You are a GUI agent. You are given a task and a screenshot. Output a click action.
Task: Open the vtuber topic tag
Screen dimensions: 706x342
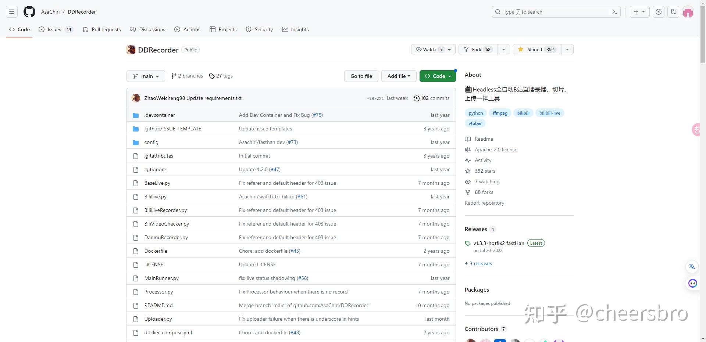(x=475, y=123)
